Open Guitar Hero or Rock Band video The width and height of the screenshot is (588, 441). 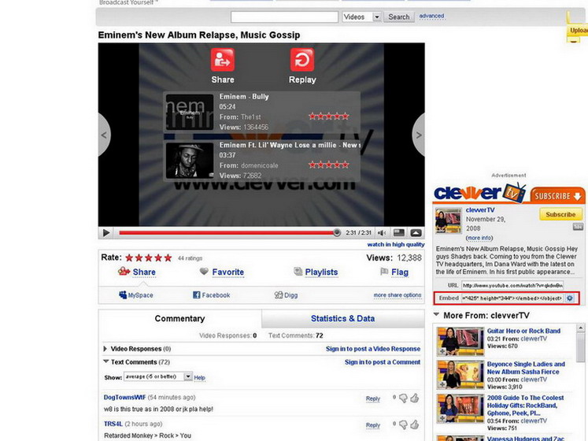coord(523,331)
